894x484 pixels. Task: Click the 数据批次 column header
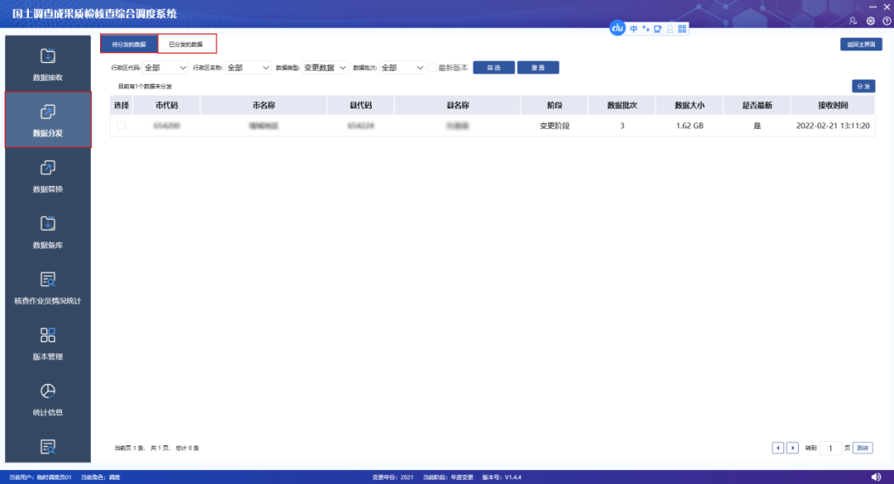click(622, 105)
